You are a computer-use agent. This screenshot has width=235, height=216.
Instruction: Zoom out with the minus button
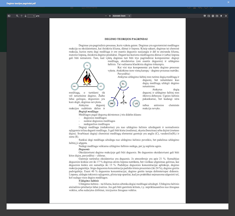(x=106, y=16)
